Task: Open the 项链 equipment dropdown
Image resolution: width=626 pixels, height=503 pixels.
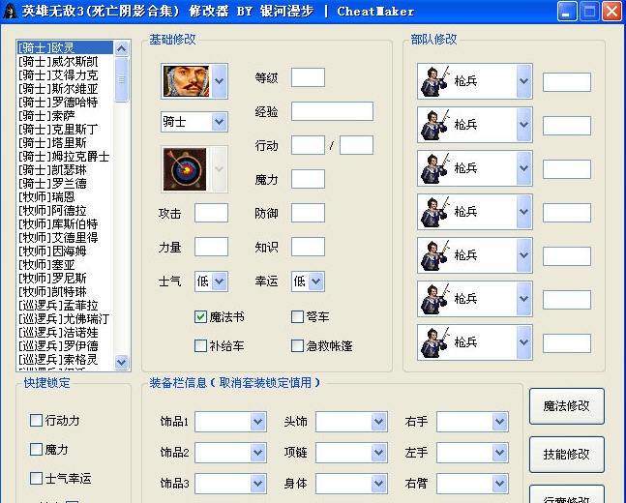Action: [379, 453]
